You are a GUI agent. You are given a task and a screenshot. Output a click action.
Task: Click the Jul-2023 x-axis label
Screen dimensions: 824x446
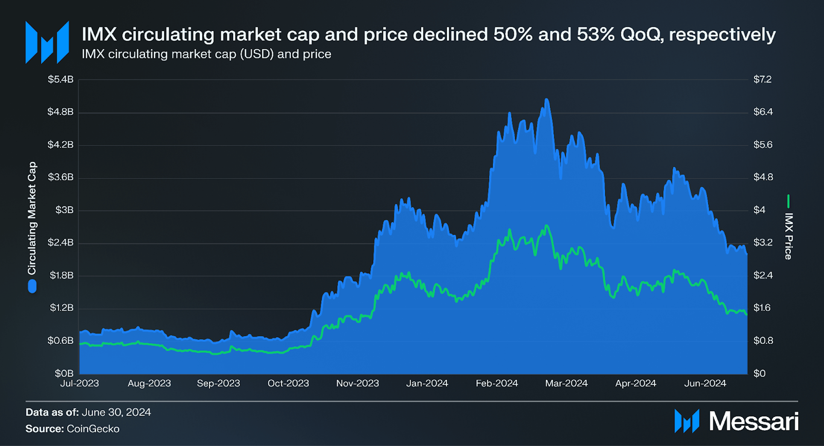click(80, 383)
